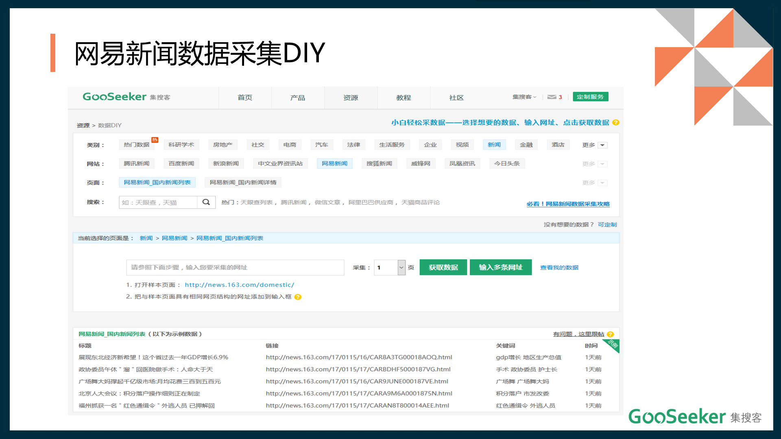This screenshot has width=781, height=439.
Task: Click the 可定制 link
Action: click(x=607, y=225)
